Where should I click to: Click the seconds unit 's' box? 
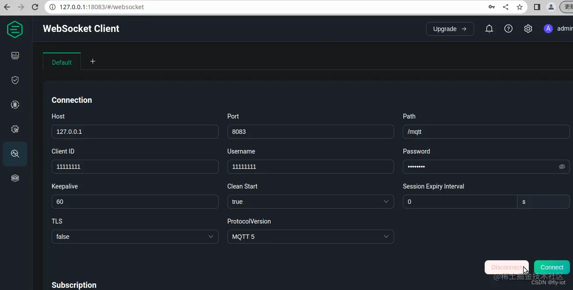(x=543, y=202)
